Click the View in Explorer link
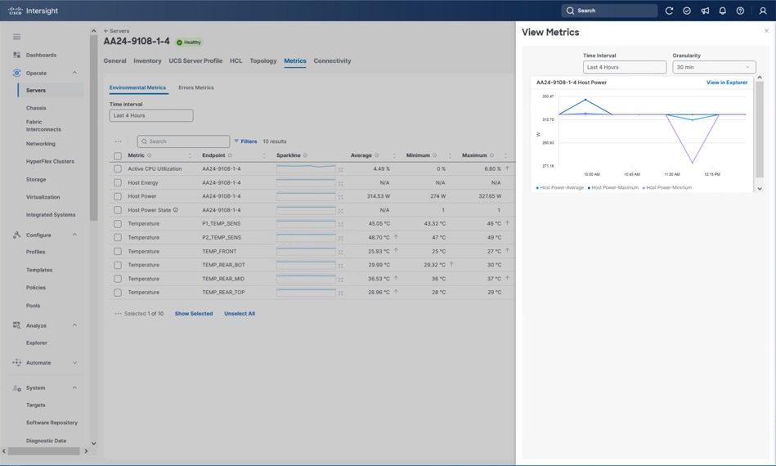Viewport: 776px width, 466px height. tap(726, 83)
